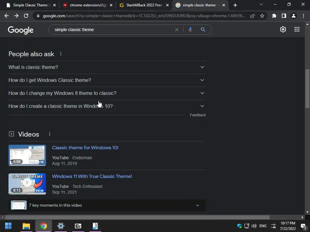Play the 5:50 Enderman video thumbnail

pyautogui.click(x=27, y=155)
